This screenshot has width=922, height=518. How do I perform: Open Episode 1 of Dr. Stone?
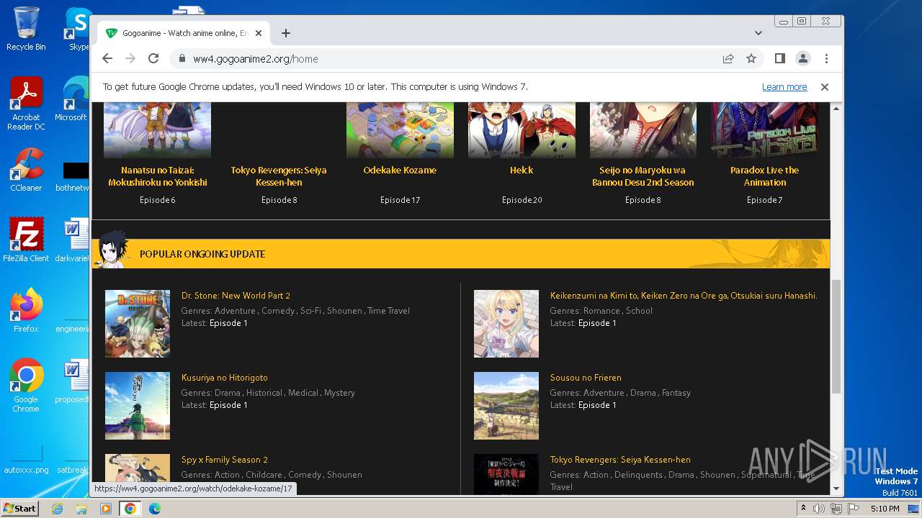click(x=228, y=323)
